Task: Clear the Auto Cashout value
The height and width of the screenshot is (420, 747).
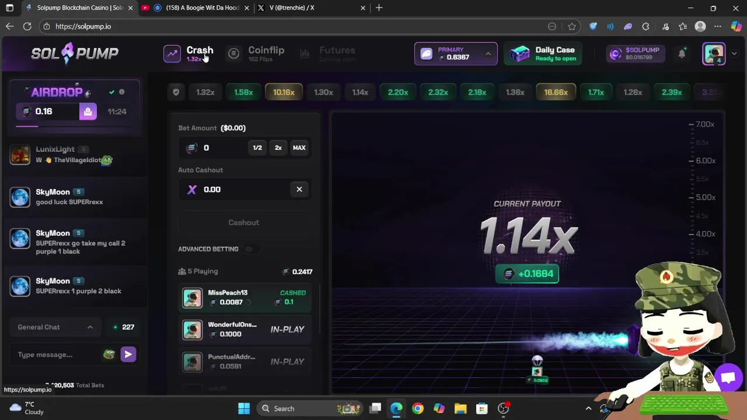Action: point(299,189)
